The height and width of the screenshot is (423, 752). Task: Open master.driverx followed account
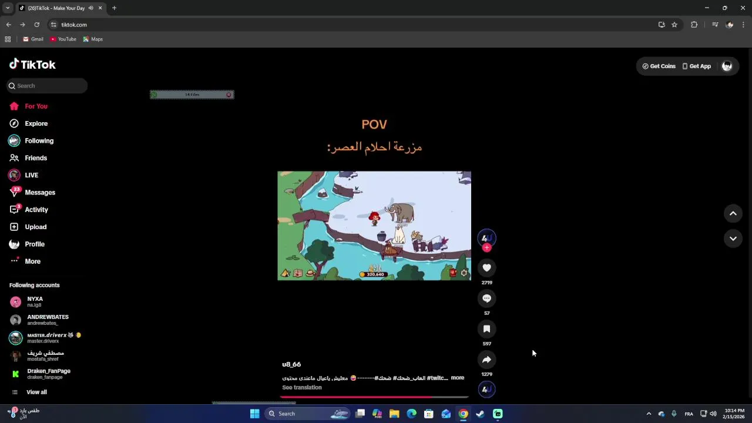tap(45, 338)
